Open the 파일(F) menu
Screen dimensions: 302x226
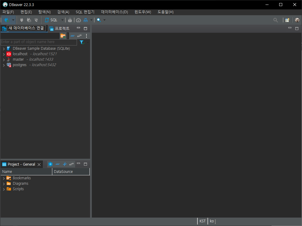8,12
